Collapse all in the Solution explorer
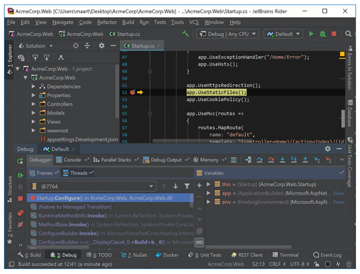360x274 pixels. (x=88, y=45)
